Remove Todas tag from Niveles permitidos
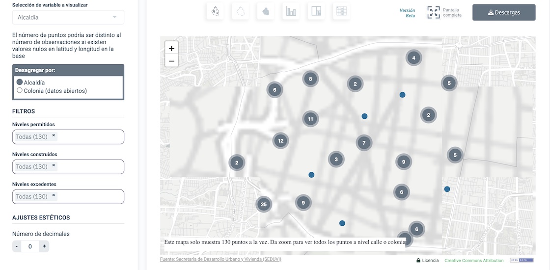 (x=54, y=136)
